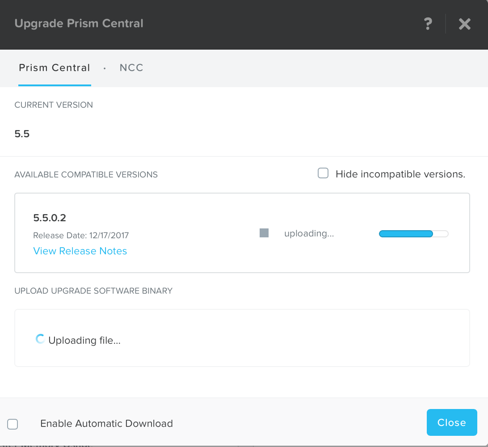Screen dimensions: 488x447
Task: Click the current version 5.5 label
Action: [22, 134]
